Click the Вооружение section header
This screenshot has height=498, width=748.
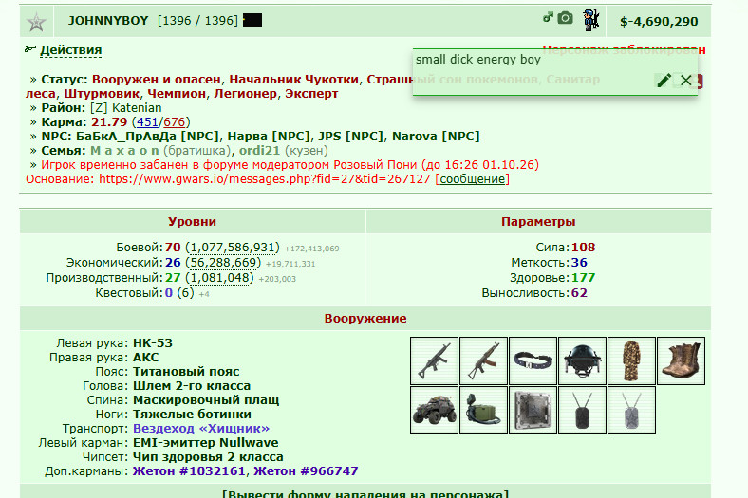pyautogui.click(x=365, y=319)
